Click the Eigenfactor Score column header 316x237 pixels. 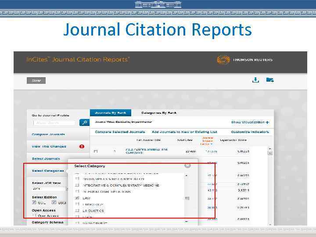pos(233,140)
